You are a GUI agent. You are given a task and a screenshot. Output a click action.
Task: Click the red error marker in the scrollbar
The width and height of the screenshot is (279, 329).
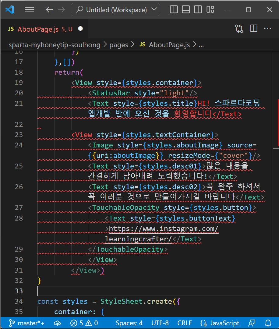278,123
